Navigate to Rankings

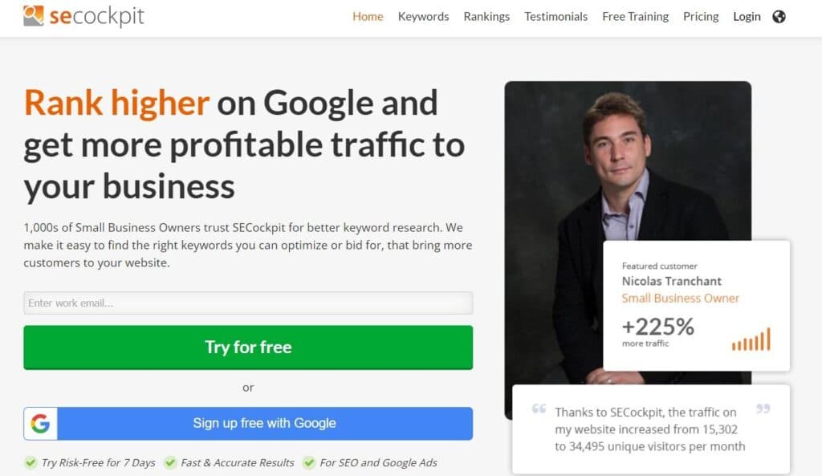(486, 16)
